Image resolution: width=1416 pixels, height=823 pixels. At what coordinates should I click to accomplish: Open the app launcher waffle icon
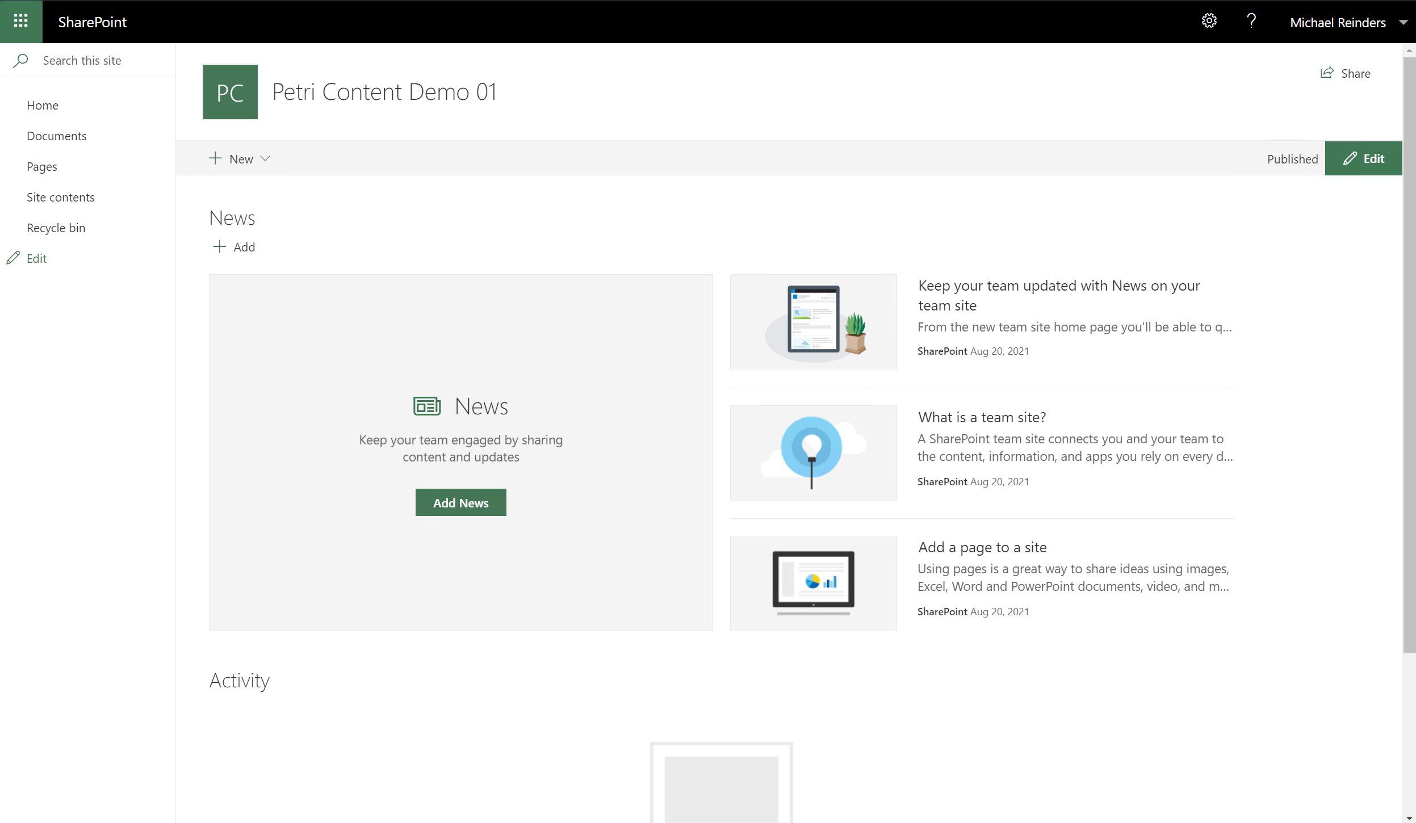point(21,22)
